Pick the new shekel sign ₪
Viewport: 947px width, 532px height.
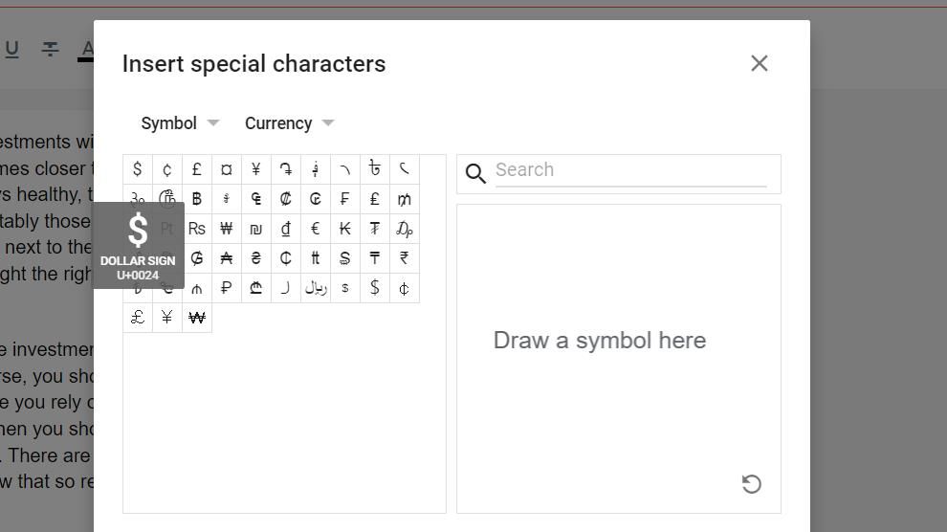pyautogui.click(x=256, y=229)
